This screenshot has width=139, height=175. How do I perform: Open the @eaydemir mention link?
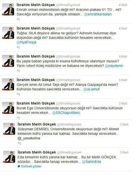114,66
